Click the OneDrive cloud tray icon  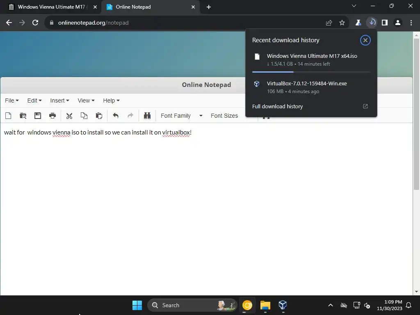[x=344, y=305]
